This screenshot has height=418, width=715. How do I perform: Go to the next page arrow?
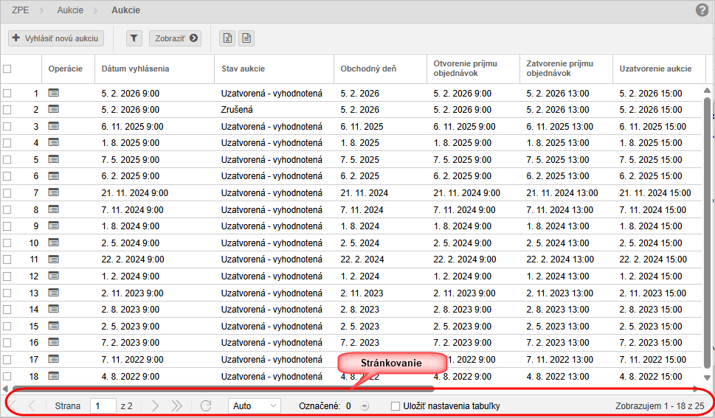(x=155, y=405)
